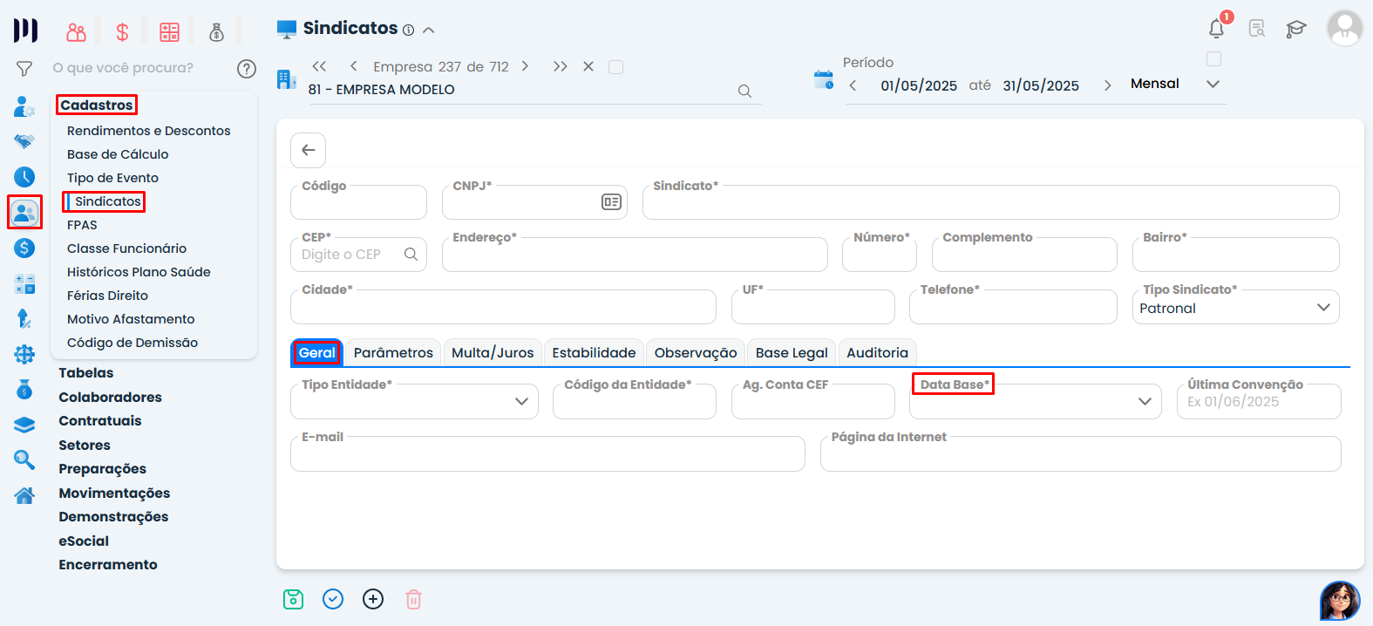Click the graduation cap icon in header
Screen dimensions: 1373x626
pyautogui.click(x=1295, y=29)
